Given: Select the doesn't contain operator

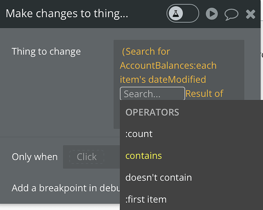Looking at the screenshot, I should (158, 177).
